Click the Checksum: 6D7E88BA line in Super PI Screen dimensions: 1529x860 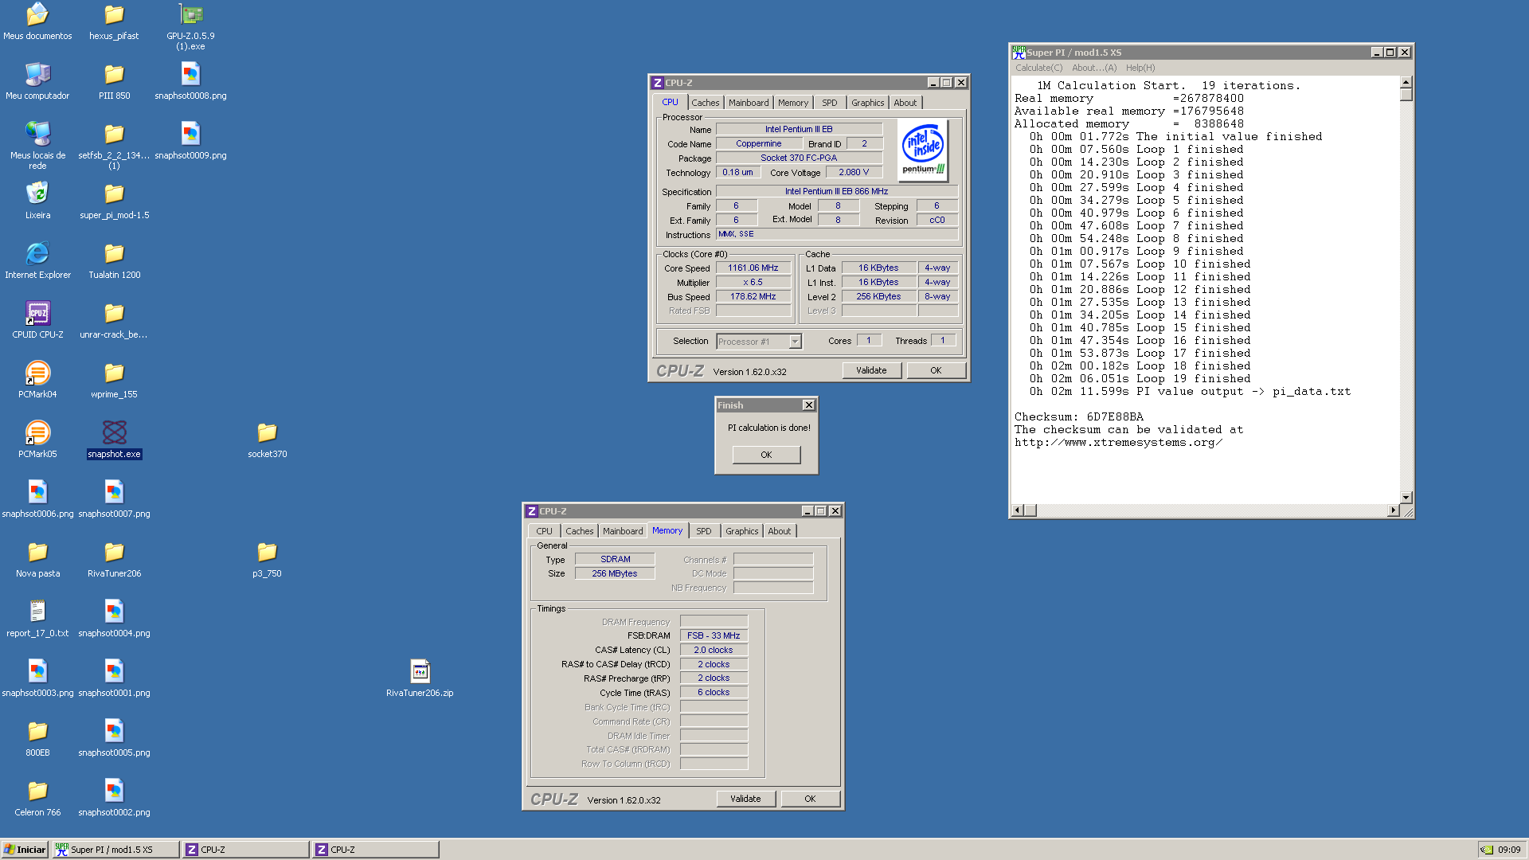click(1079, 417)
